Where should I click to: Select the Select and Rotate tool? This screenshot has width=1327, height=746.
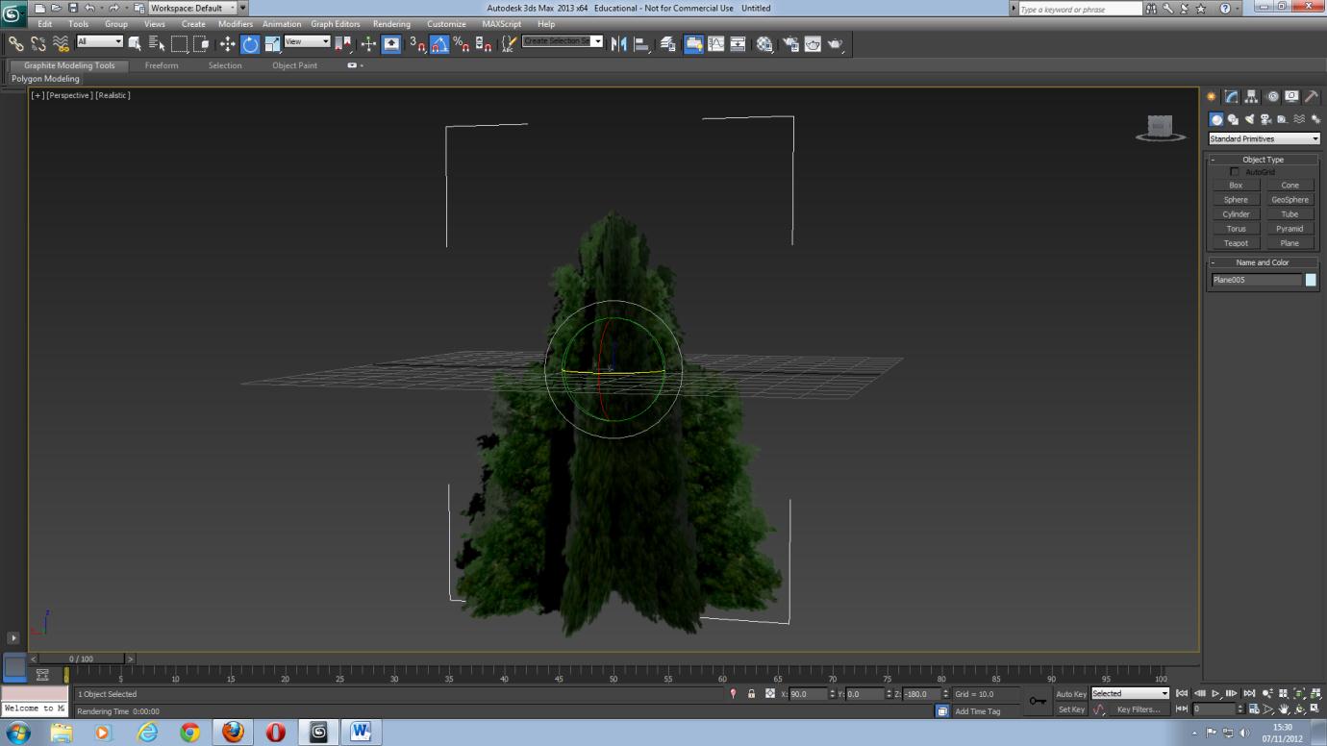(248, 43)
